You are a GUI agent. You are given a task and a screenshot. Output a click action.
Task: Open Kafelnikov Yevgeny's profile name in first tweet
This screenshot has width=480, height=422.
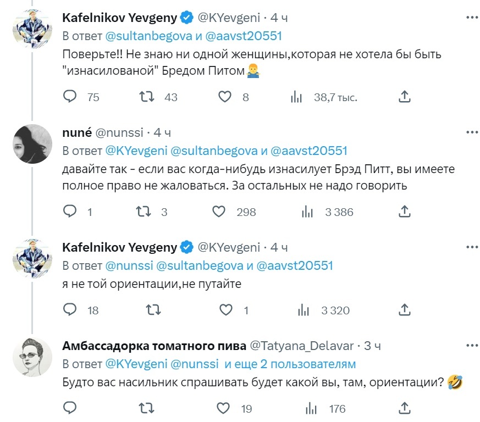(119, 18)
